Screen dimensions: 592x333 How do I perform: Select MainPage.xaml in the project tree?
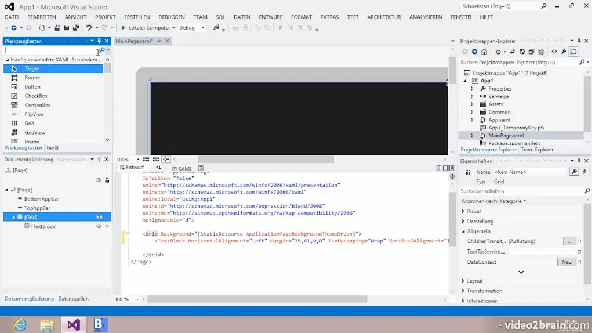(x=506, y=136)
